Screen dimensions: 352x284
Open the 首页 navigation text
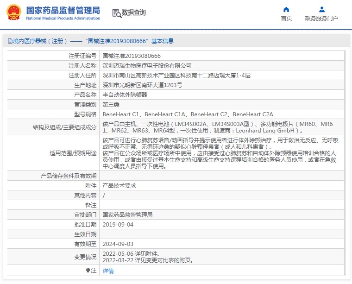pos(286,19)
